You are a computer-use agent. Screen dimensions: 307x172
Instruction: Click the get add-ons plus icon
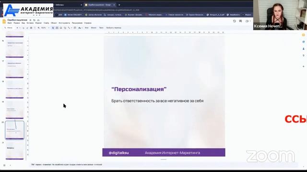point(304,66)
